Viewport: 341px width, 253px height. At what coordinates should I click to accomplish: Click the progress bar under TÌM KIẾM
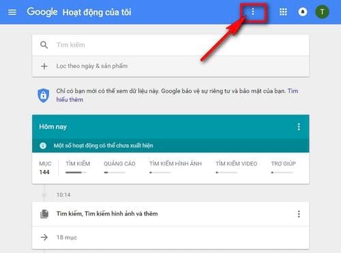76,173
